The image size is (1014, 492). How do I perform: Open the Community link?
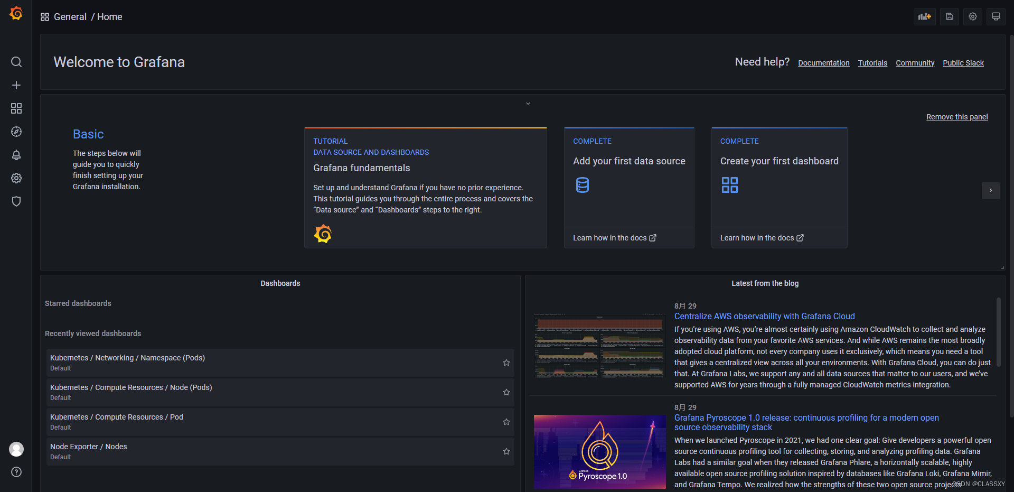tap(915, 63)
